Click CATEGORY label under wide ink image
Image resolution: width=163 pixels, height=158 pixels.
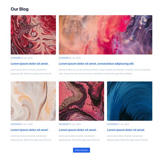[64, 58]
